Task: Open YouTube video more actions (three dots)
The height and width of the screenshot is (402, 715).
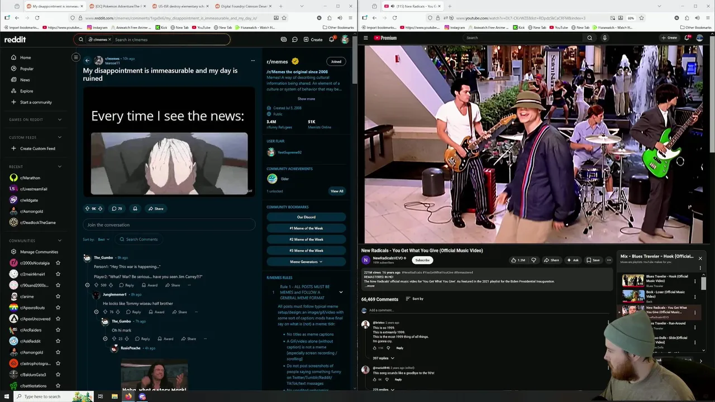Action: pos(609,260)
